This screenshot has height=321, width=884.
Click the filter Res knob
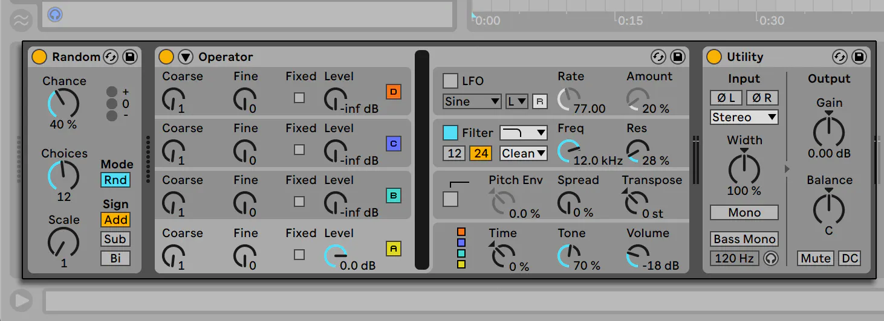pos(637,151)
